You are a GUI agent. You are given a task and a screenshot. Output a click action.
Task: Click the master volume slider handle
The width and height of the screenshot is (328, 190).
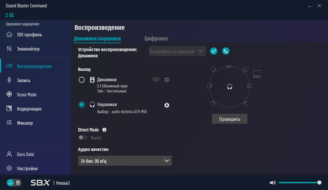[319, 183]
